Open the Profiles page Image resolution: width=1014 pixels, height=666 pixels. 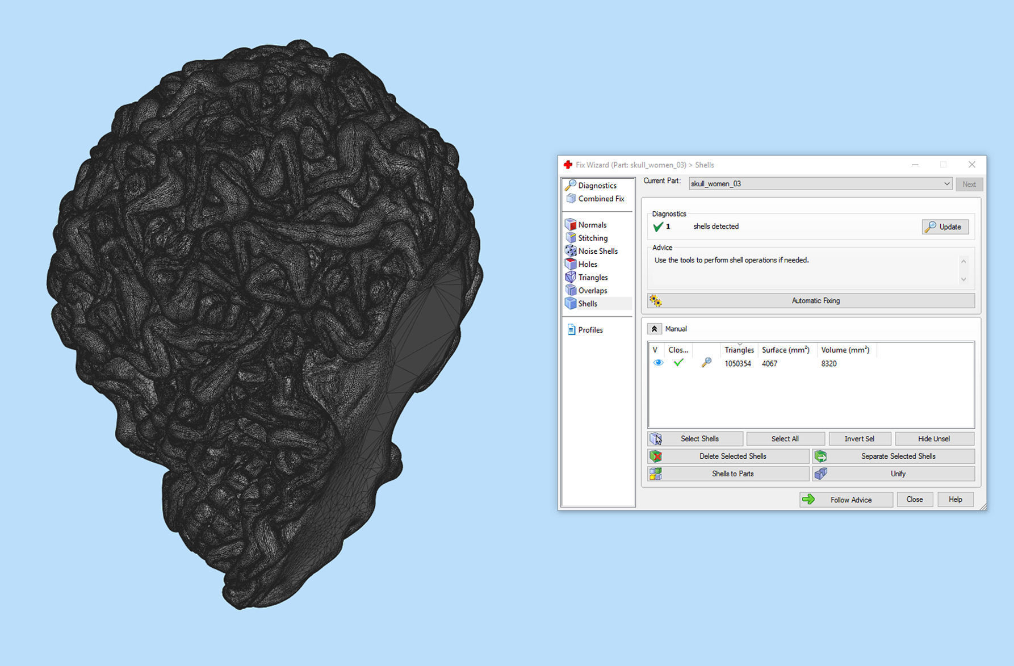click(x=590, y=330)
